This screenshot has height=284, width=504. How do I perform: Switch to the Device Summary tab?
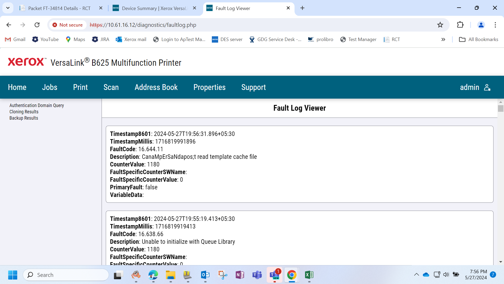coord(155,8)
